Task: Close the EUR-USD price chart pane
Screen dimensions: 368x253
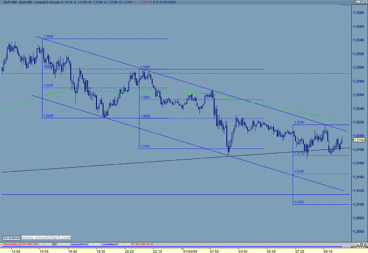Action: tap(365, 2)
